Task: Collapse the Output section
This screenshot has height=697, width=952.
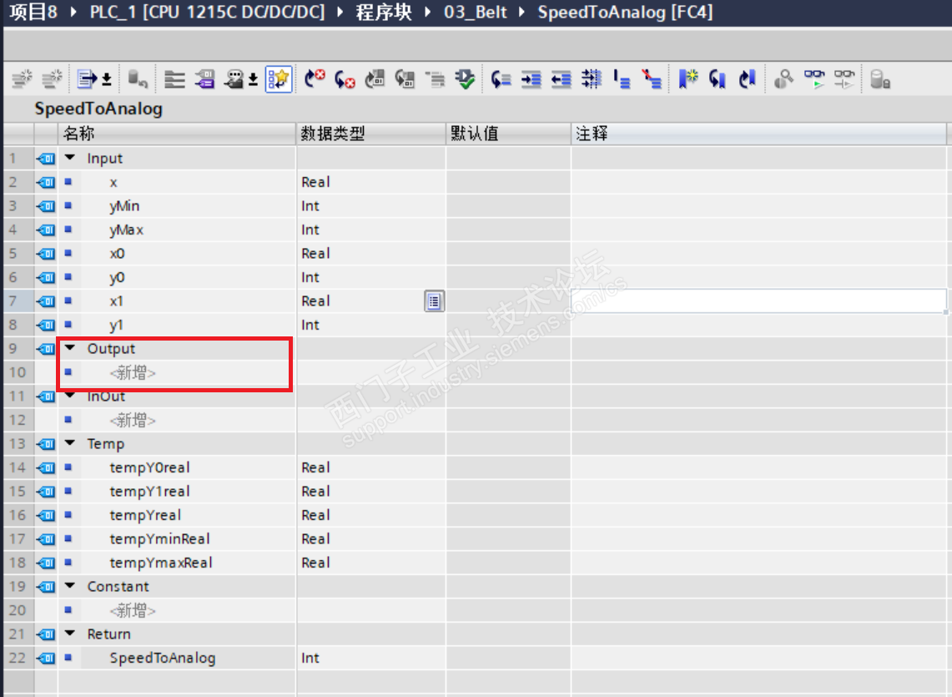Action: 70,348
